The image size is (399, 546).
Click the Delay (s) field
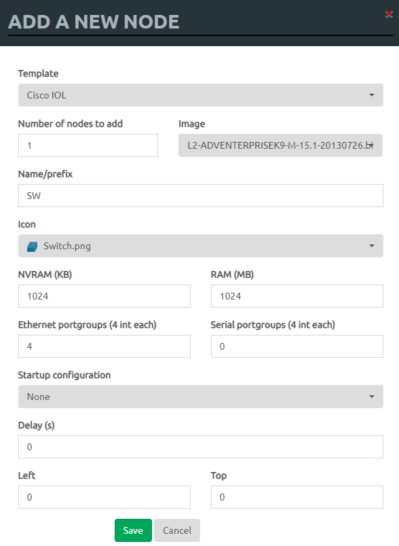click(201, 447)
